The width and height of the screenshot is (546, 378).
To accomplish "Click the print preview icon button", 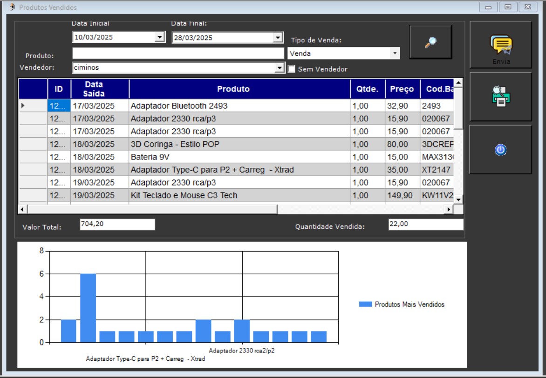I will coord(501,97).
